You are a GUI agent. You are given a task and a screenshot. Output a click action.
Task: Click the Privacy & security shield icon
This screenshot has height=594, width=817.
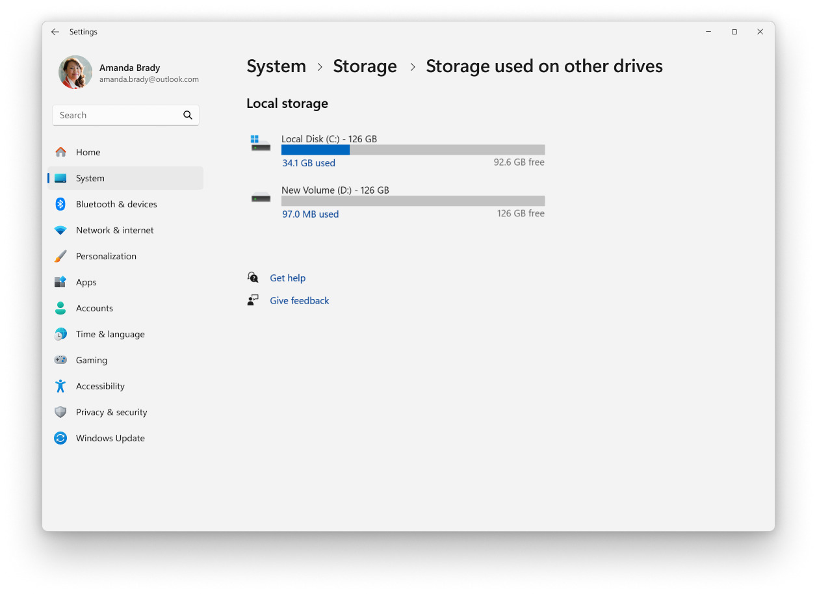[x=60, y=412]
